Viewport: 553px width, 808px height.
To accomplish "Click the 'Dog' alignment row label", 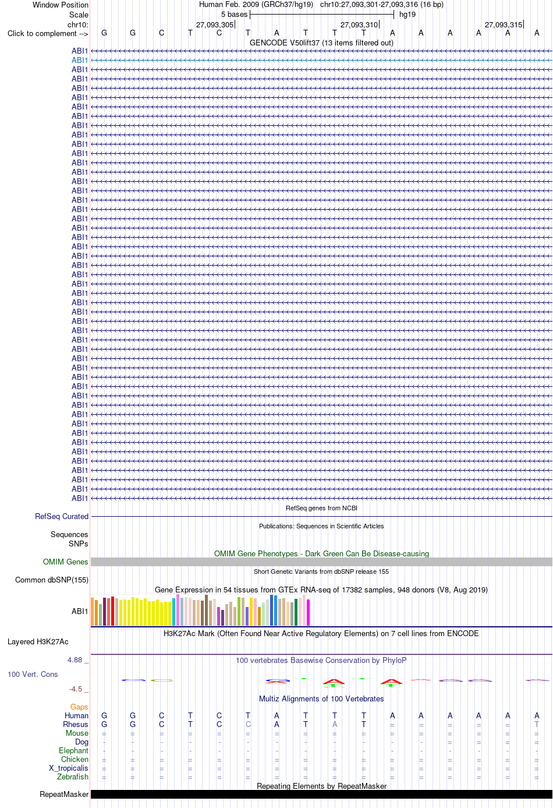I will 81,742.
